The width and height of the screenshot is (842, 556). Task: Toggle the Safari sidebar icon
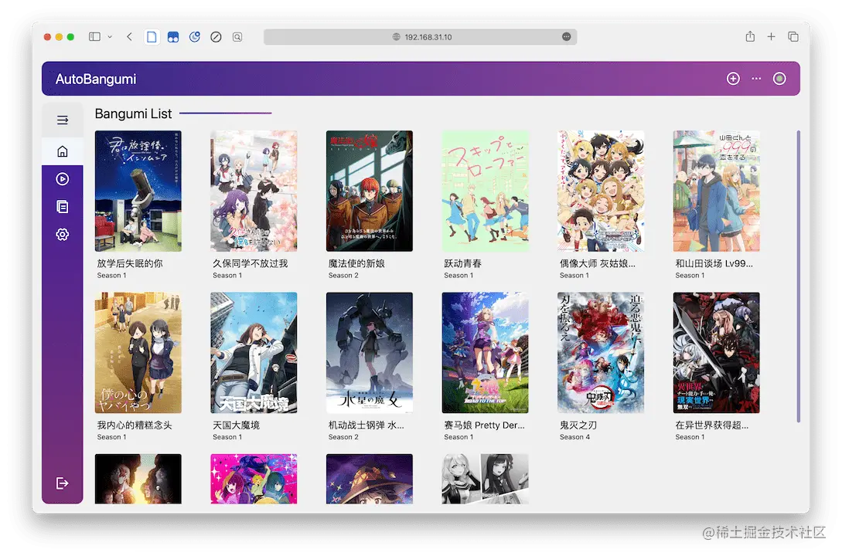(x=94, y=37)
